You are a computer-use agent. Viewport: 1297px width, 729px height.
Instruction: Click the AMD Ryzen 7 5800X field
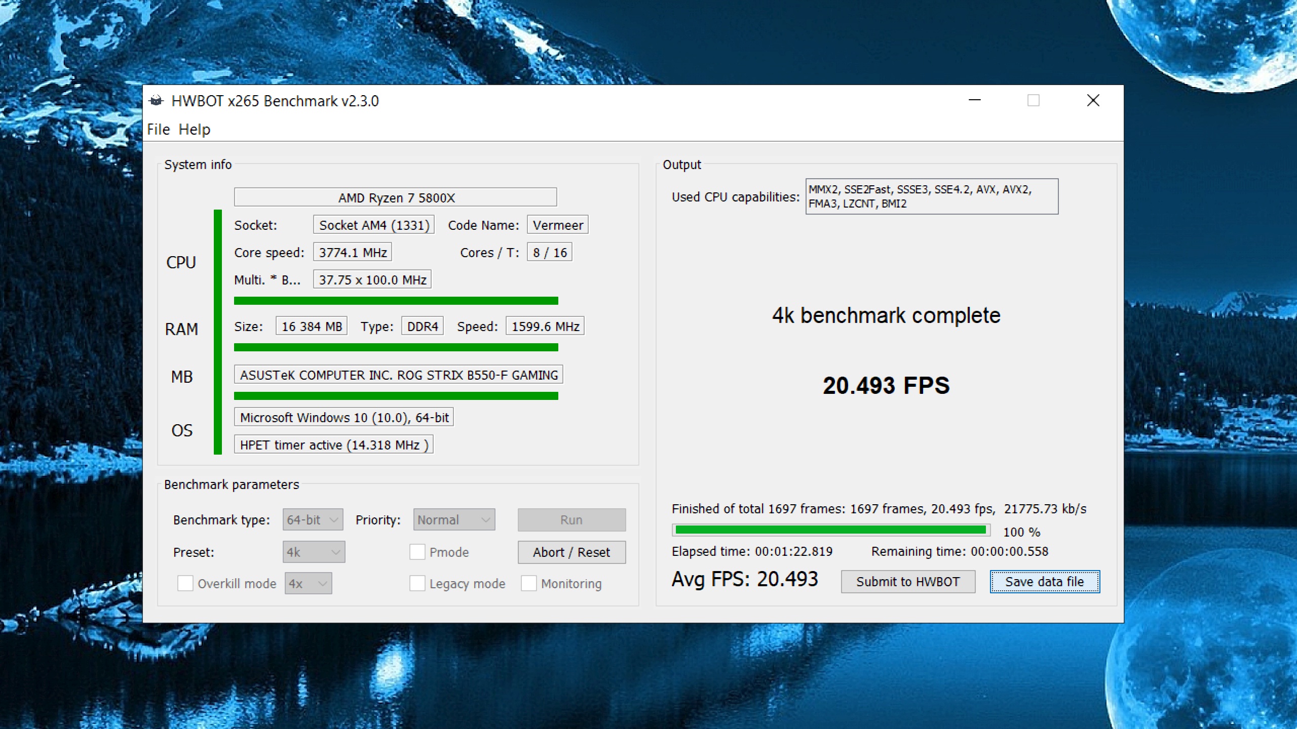(x=396, y=197)
